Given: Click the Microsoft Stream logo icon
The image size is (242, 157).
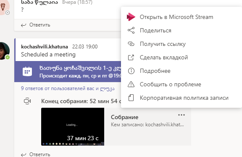Looking at the screenshot, I should (x=131, y=17).
